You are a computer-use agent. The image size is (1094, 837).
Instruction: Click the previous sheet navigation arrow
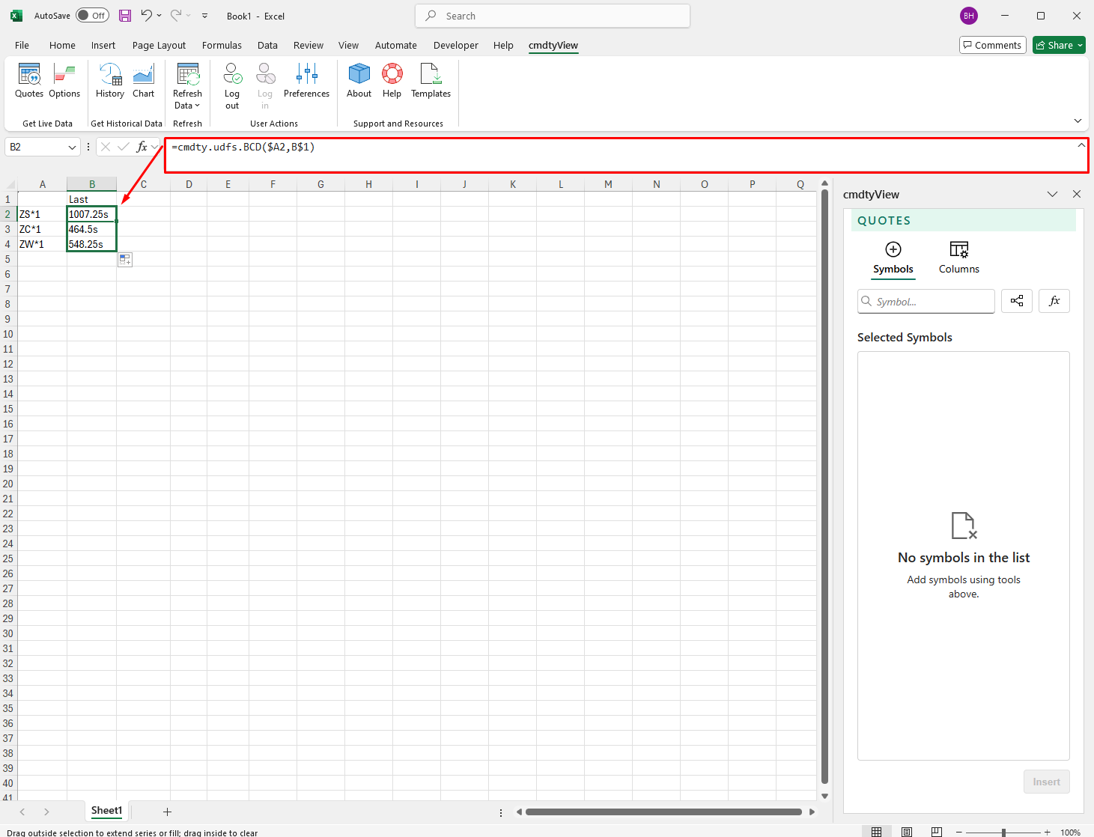22,812
